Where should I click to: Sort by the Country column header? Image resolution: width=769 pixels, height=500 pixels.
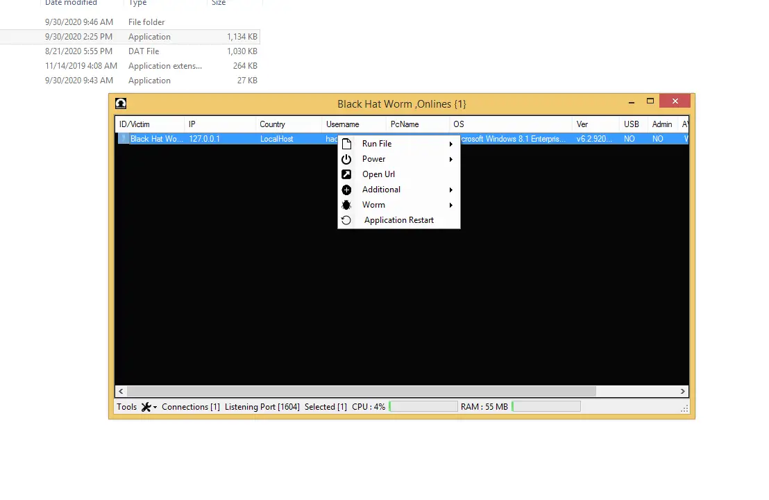[273, 124]
